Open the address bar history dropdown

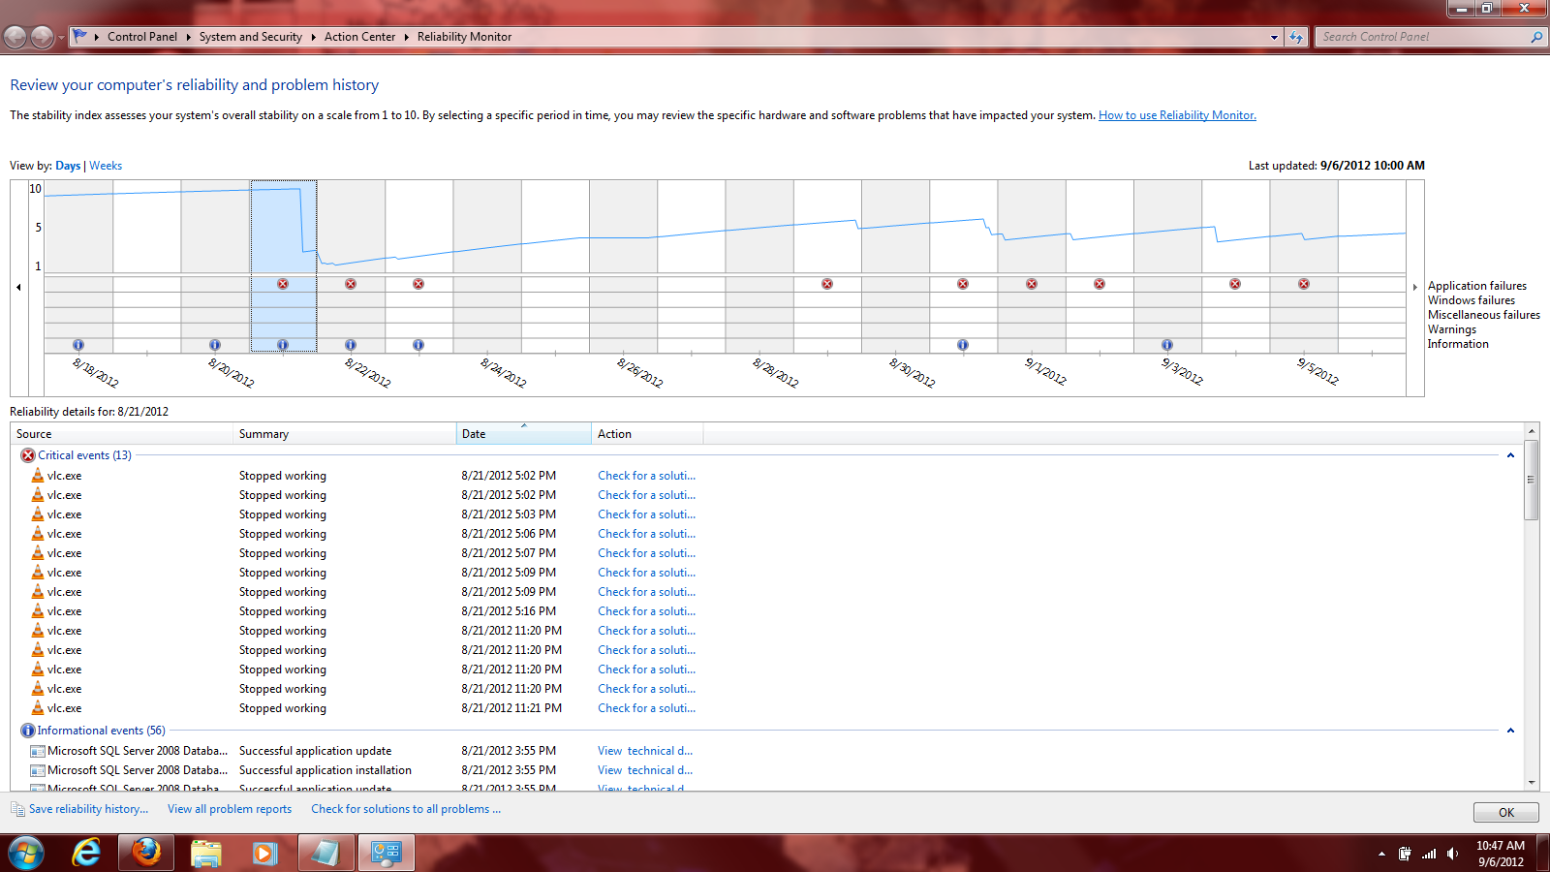1274,37
